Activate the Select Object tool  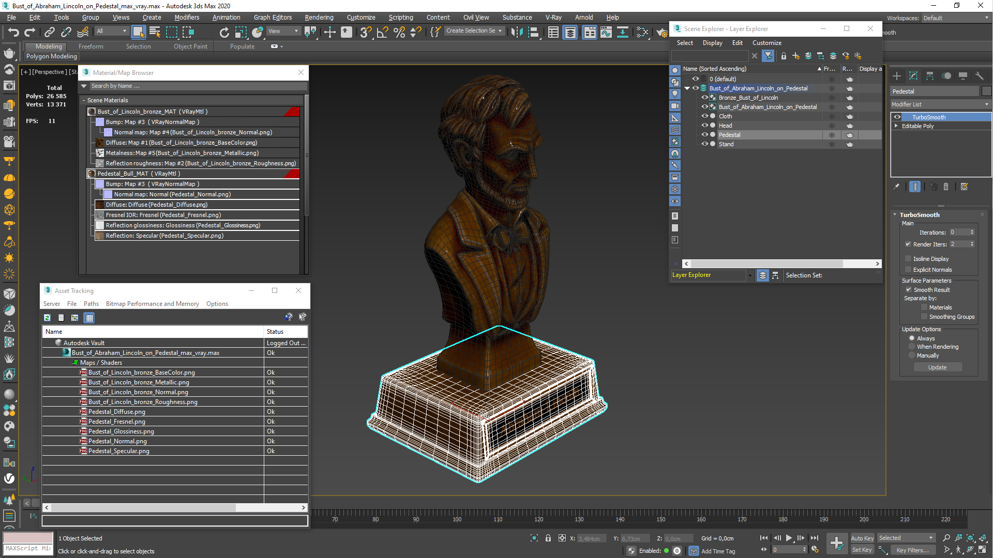click(x=138, y=32)
